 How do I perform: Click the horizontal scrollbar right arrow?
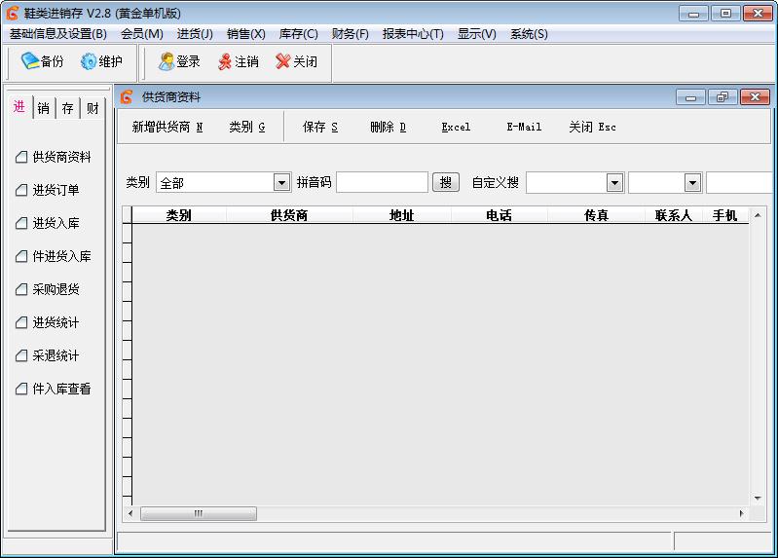pyautogui.click(x=741, y=513)
